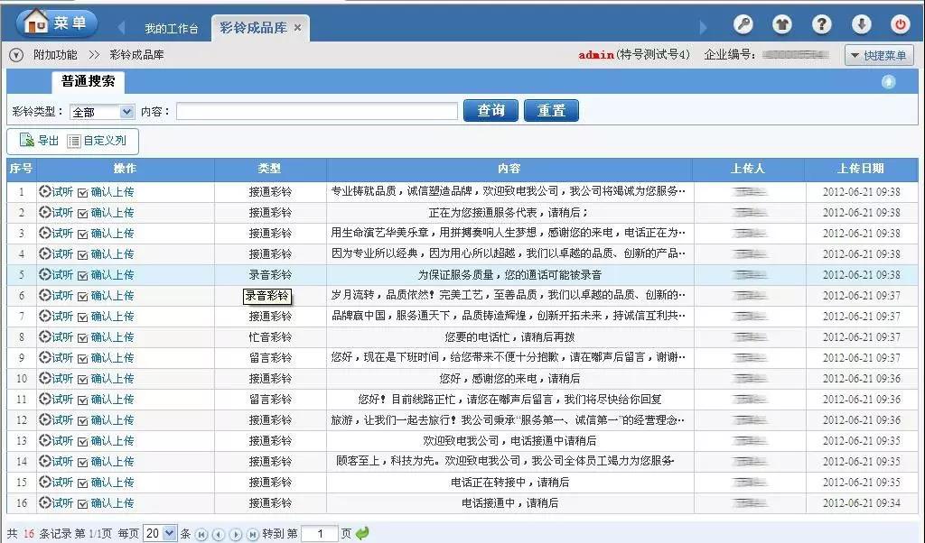Click the key (password) icon in header
Image resolution: width=925 pixels, height=543 pixels.
point(743,24)
